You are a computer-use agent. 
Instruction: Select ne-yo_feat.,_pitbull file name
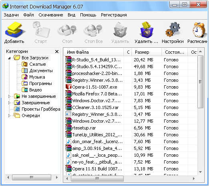tap(97, 162)
